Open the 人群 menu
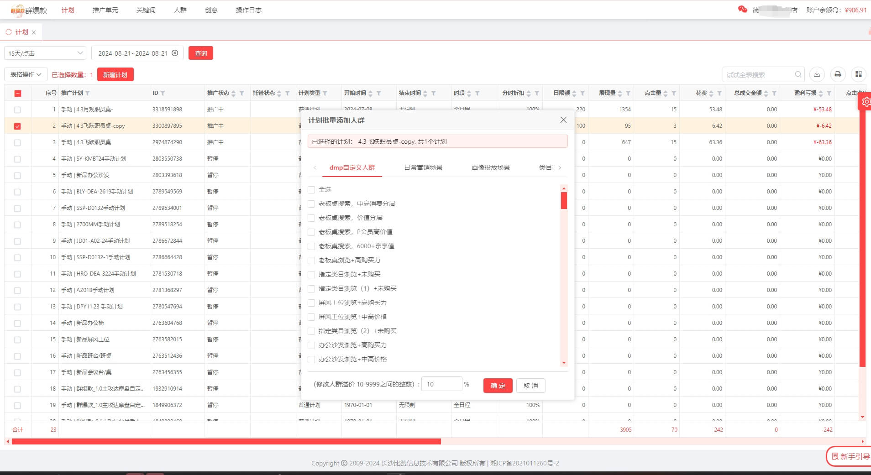 coord(180,10)
